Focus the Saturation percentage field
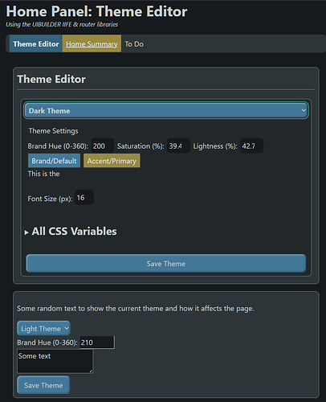 [x=178, y=146]
